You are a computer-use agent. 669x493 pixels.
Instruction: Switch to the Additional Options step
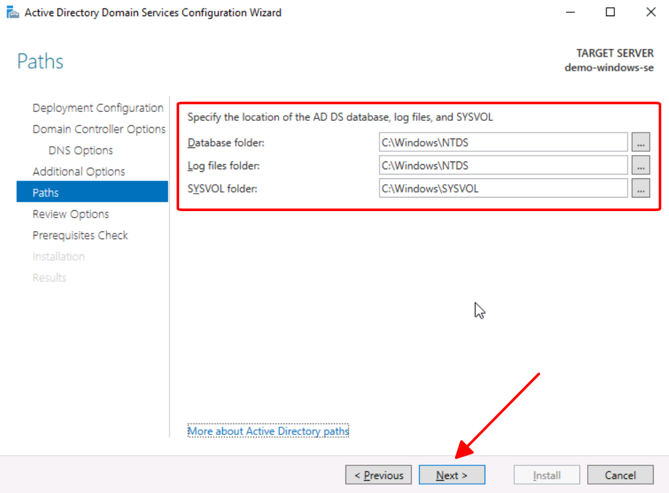79,172
